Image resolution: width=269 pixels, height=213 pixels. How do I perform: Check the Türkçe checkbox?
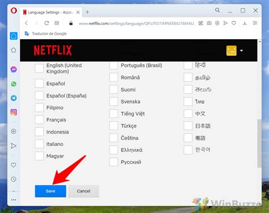point(114,126)
